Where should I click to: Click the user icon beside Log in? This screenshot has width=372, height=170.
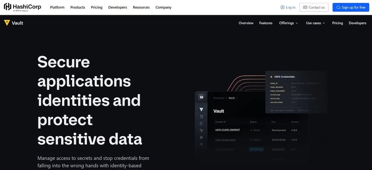[x=282, y=7]
